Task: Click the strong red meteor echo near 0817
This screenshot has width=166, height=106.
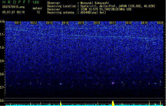Action: (113, 83)
